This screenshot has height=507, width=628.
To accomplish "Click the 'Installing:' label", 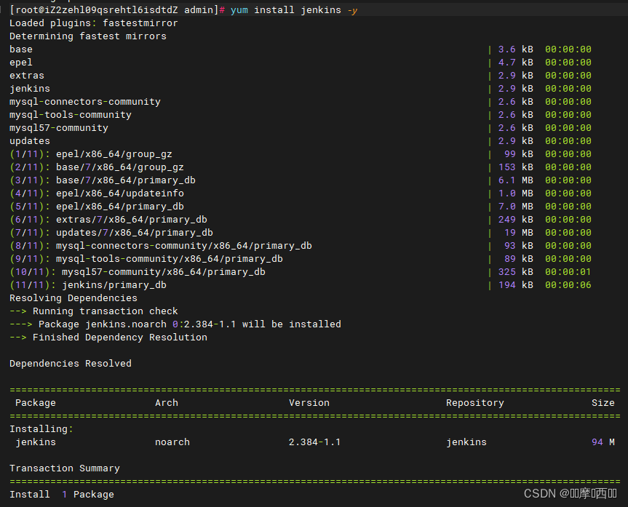I will [x=41, y=429].
